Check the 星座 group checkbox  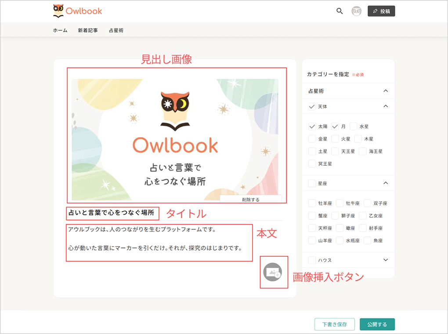pos(312,184)
